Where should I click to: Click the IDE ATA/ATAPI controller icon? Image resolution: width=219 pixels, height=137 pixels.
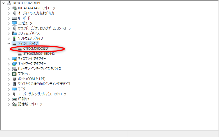pyautogui.click(x=14, y=8)
